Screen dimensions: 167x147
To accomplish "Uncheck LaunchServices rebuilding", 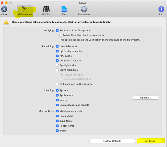I will point(57,46).
